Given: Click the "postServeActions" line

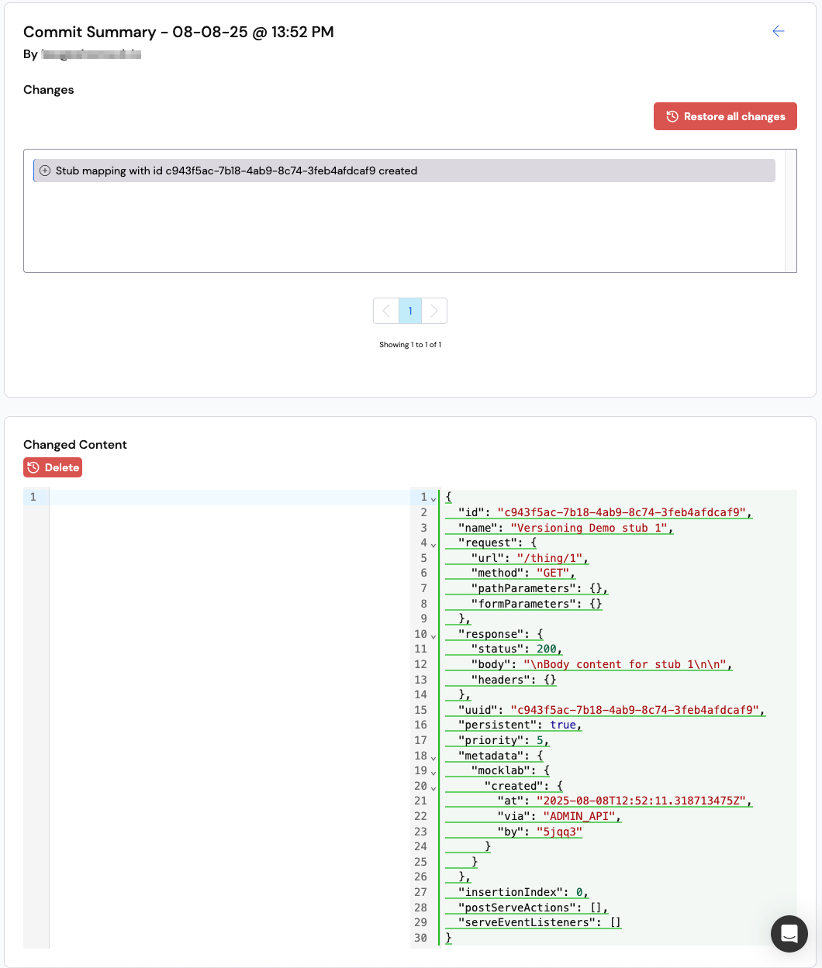Looking at the screenshot, I should (x=533, y=908).
